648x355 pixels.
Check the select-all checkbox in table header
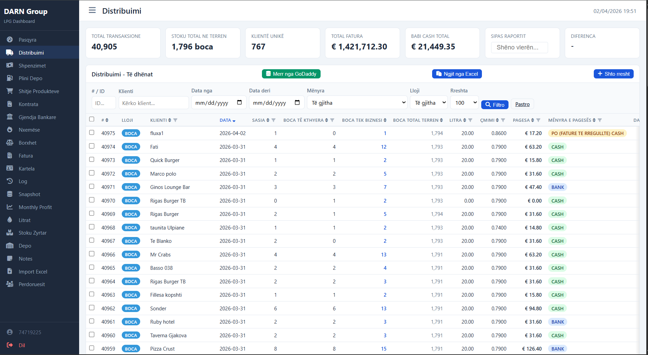tap(91, 119)
